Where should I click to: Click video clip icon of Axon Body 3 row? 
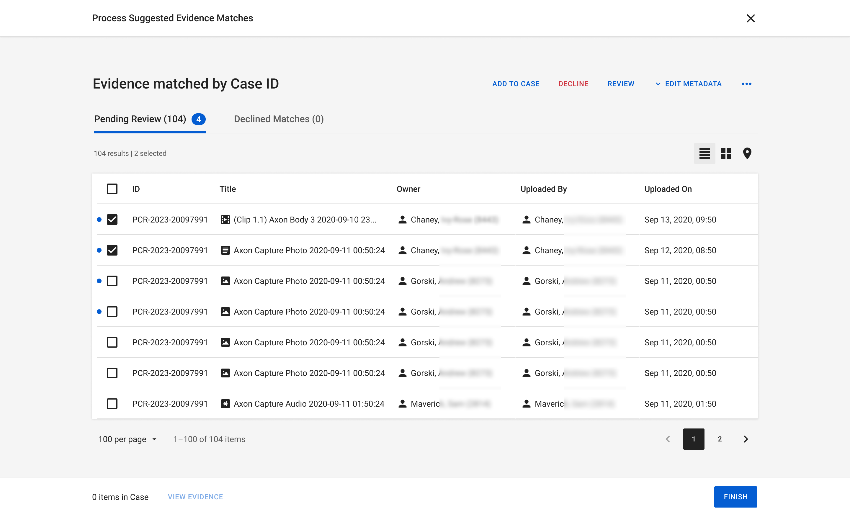click(225, 220)
